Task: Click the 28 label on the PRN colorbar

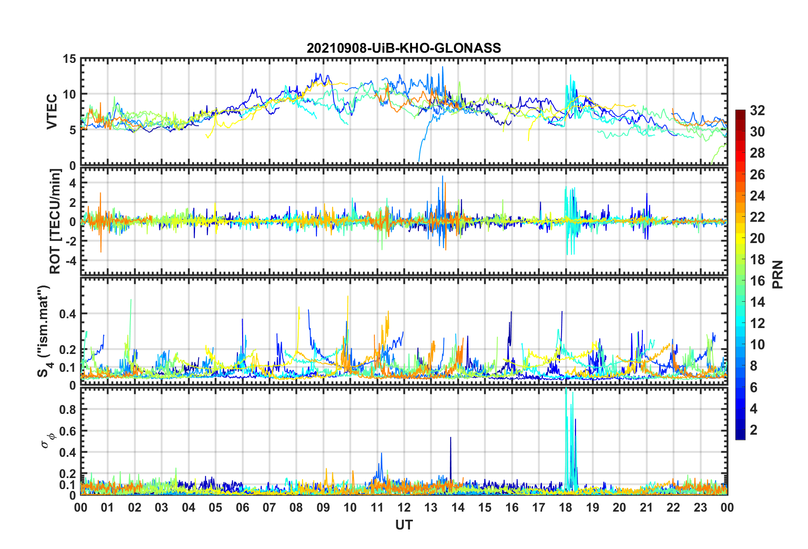Action: [757, 153]
